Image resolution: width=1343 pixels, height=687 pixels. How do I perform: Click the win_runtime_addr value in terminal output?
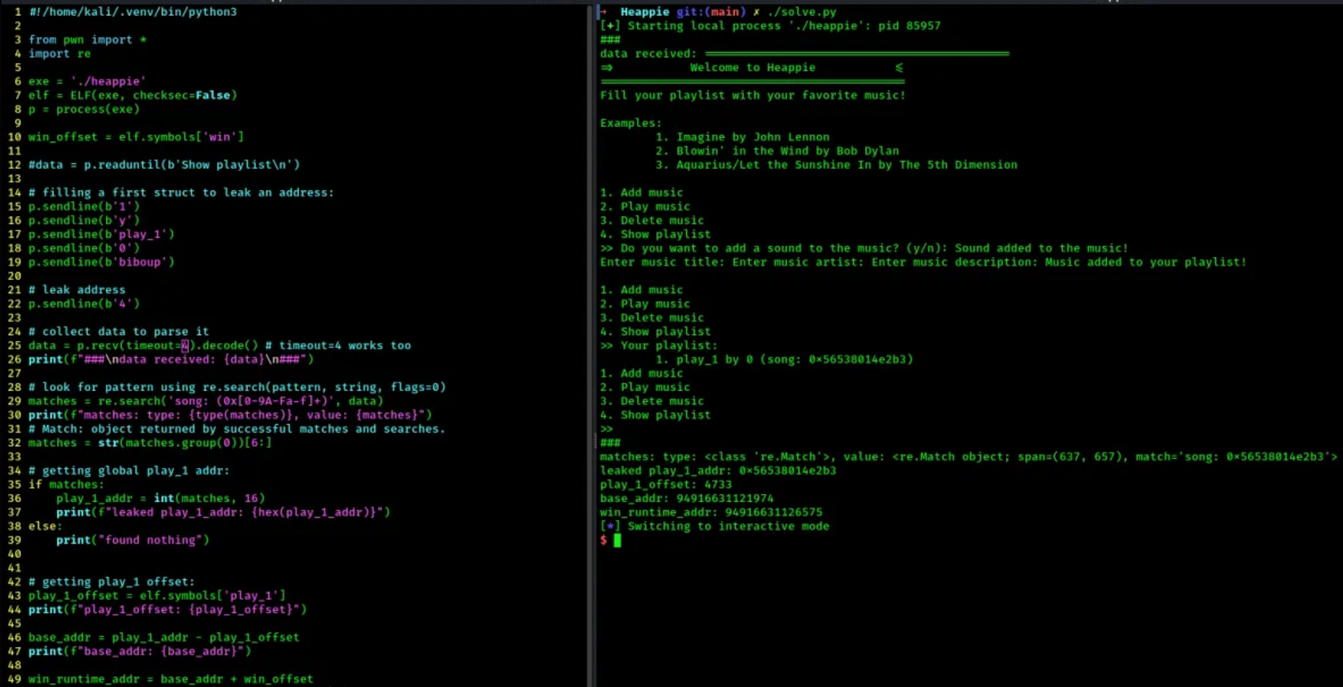[773, 512]
